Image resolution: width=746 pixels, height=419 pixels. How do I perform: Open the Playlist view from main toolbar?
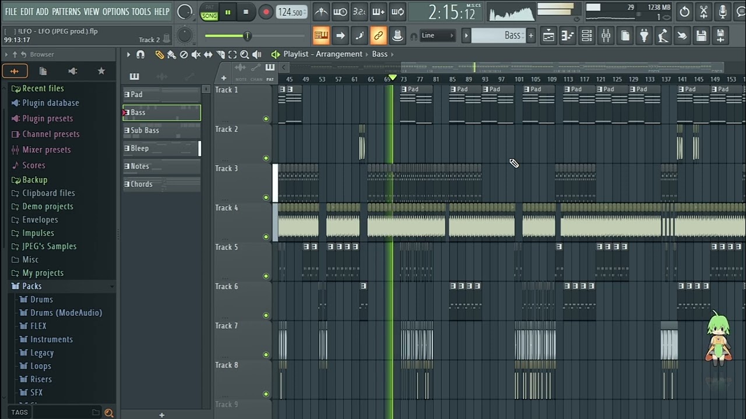click(x=548, y=35)
